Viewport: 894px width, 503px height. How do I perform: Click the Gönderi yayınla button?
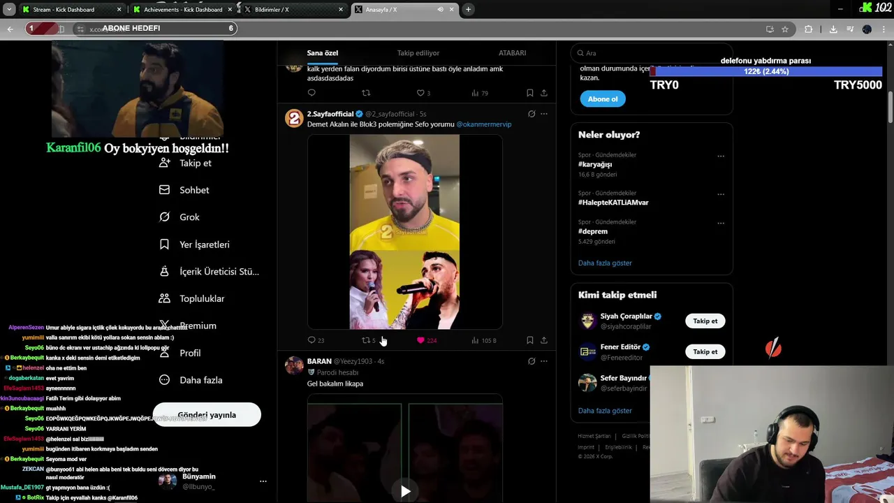[207, 415]
